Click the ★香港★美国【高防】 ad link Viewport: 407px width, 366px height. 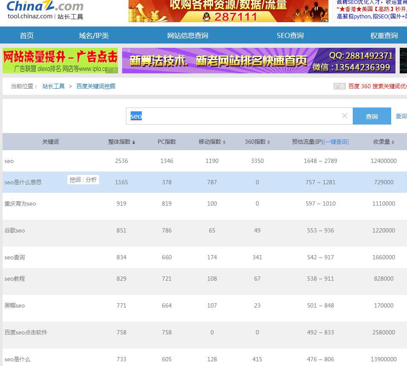click(372, 9)
